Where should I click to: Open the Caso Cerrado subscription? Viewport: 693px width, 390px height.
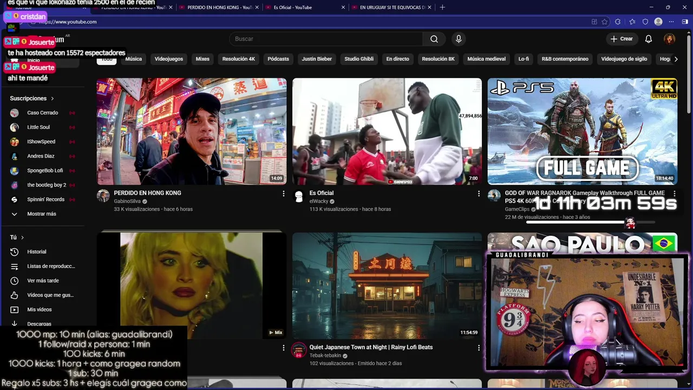pyautogui.click(x=43, y=113)
